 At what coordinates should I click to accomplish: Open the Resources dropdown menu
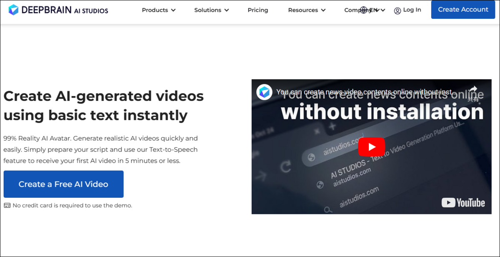coord(307,10)
